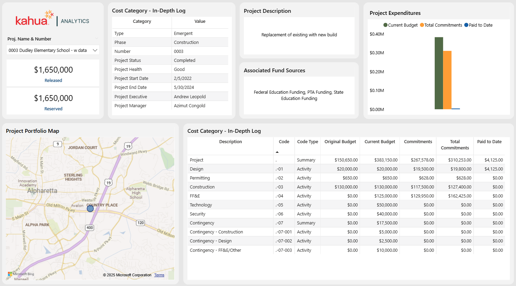Click the Route 120 shield on map
Image resolution: width=516 pixels, height=286 pixels.
click(x=140, y=223)
